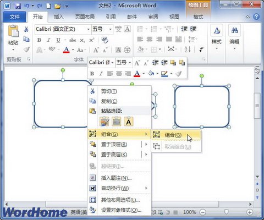Click the Send Backward icon in the mini toolbar
Viewport: 264px width, 220px height.
(182, 63)
